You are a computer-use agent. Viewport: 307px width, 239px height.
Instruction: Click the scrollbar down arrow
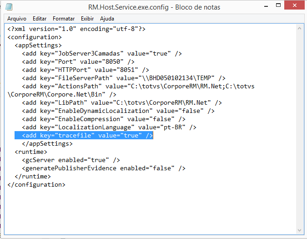click(x=299, y=230)
